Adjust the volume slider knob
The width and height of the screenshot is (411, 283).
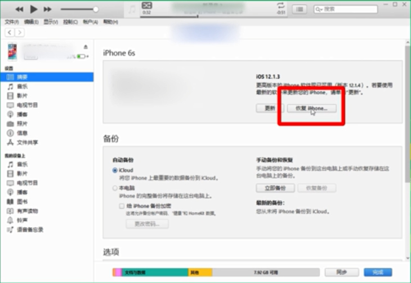point(96,10)
